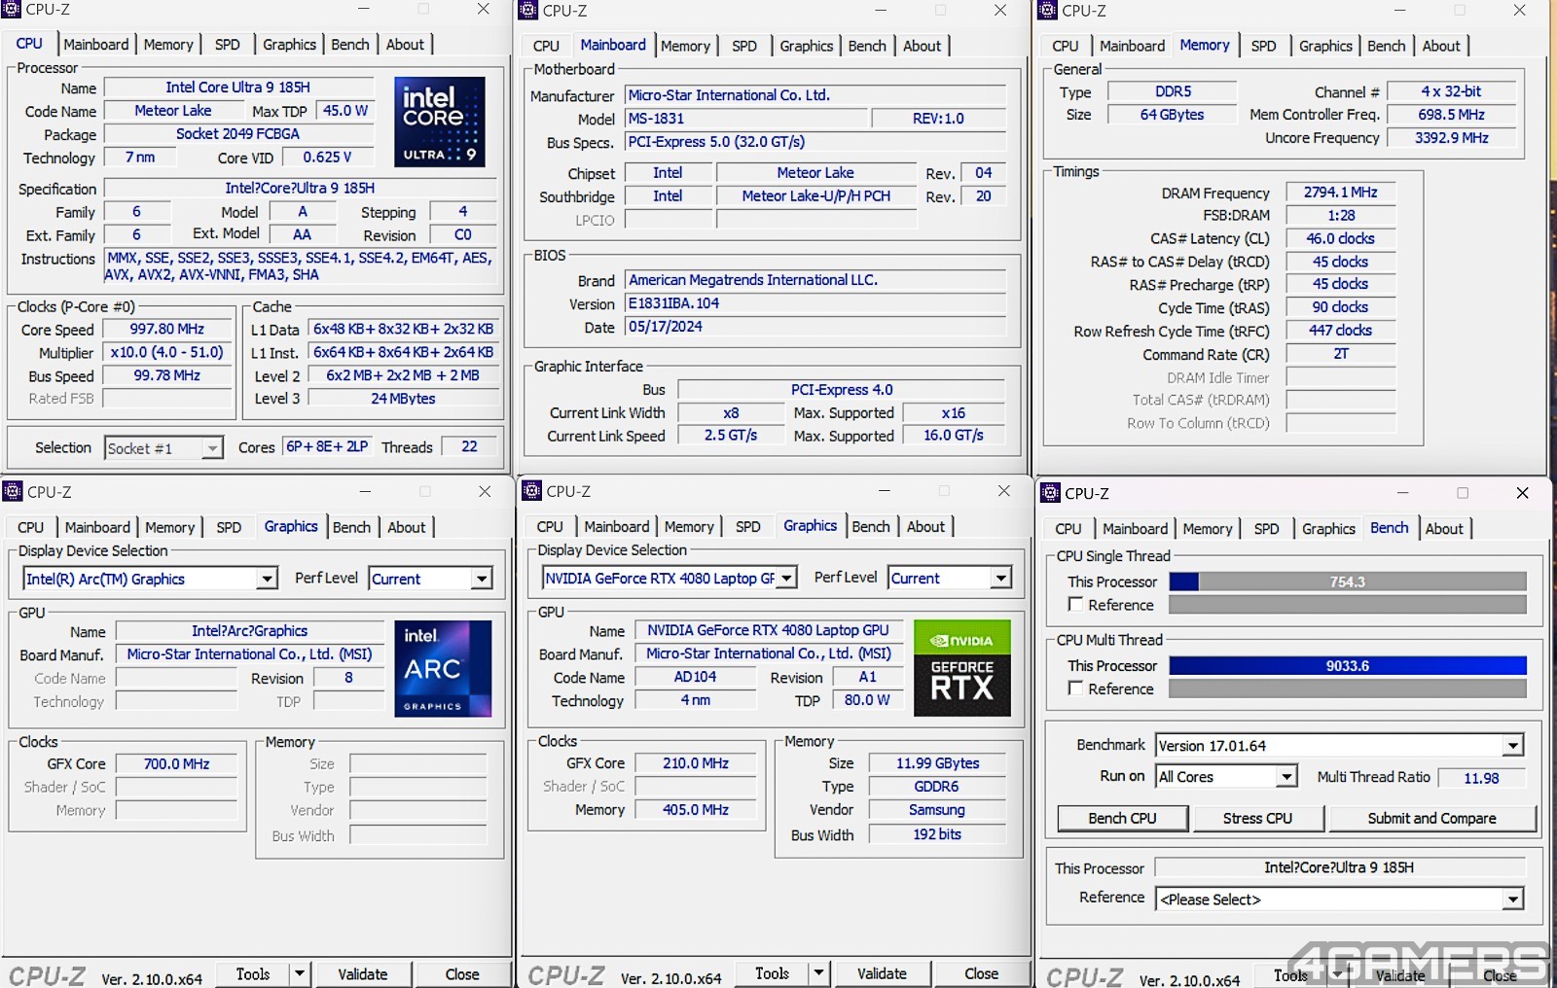Click the Close button at bottom of Intel Arc window
Screen dimensions: 1557x988
click(462, 973)
